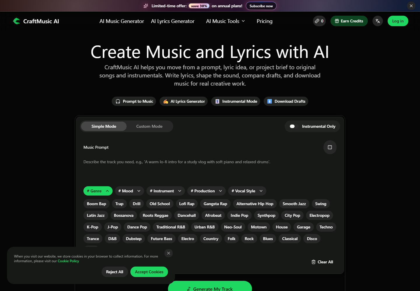
Task: Open the Cookie Policy link
Action: tap(68, 261)
